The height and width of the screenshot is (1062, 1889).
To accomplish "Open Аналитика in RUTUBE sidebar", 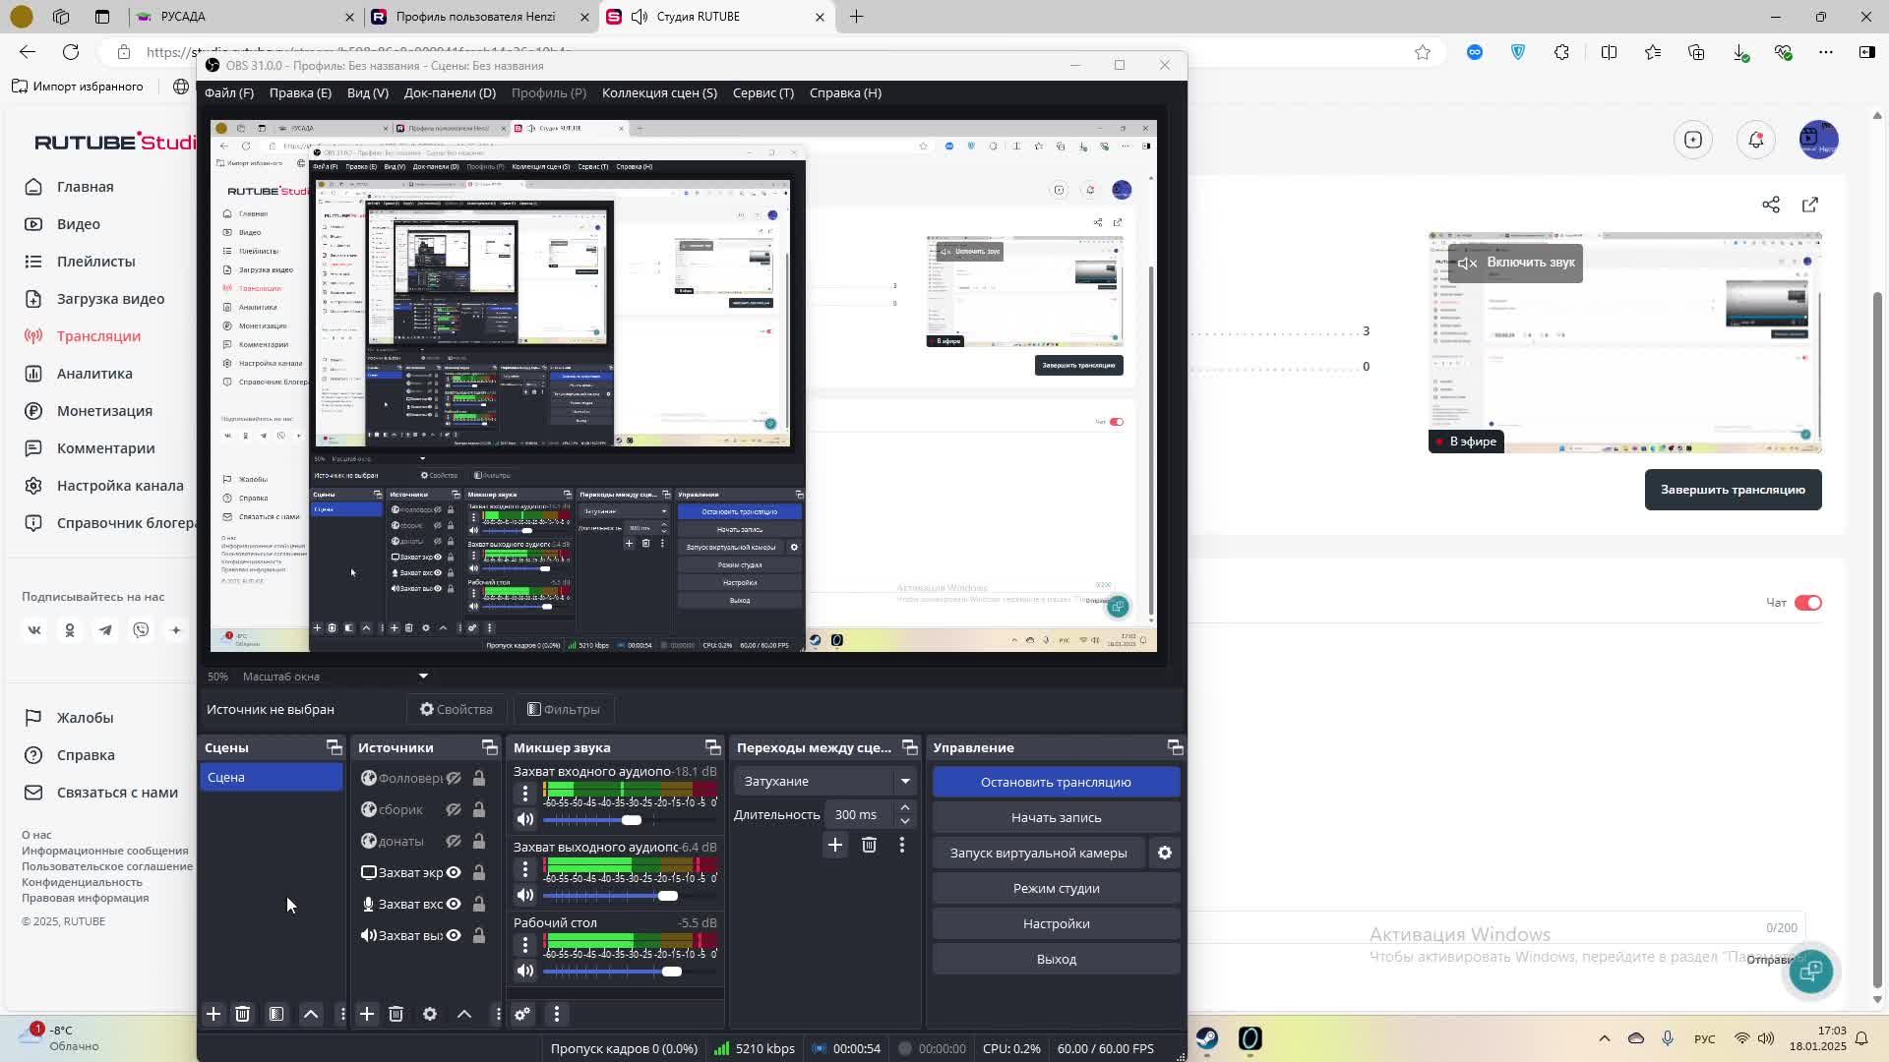I will point(94,374).
